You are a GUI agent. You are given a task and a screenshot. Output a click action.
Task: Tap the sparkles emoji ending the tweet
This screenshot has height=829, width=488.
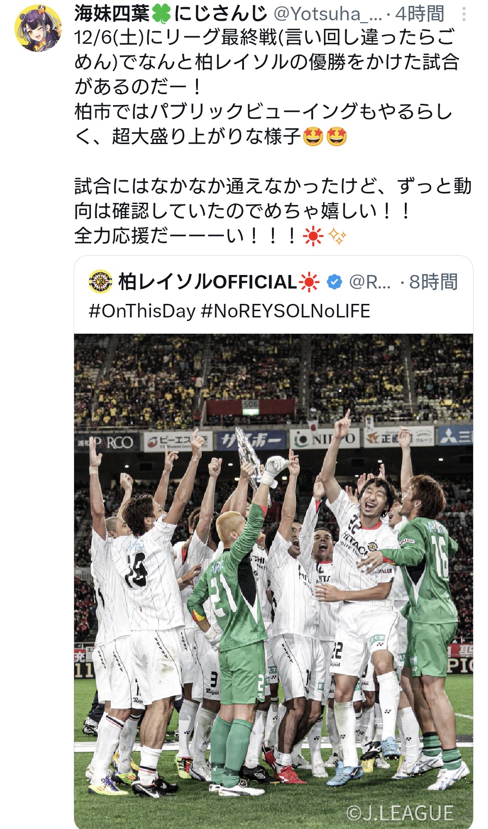coord(337,236)
